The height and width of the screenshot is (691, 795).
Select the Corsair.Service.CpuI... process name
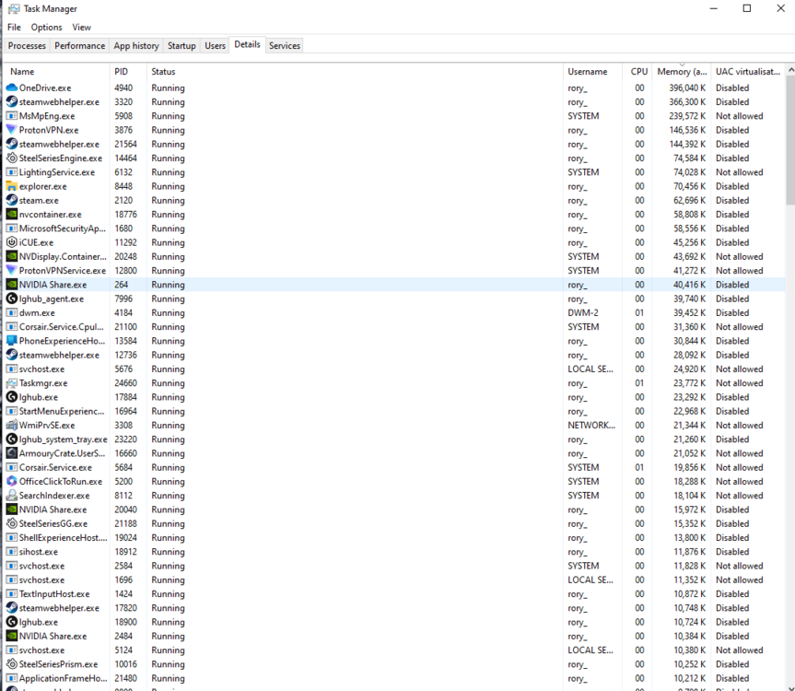point(62,327)
